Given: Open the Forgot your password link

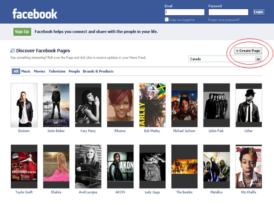Looking at the screenshot, I should (224, 20).
